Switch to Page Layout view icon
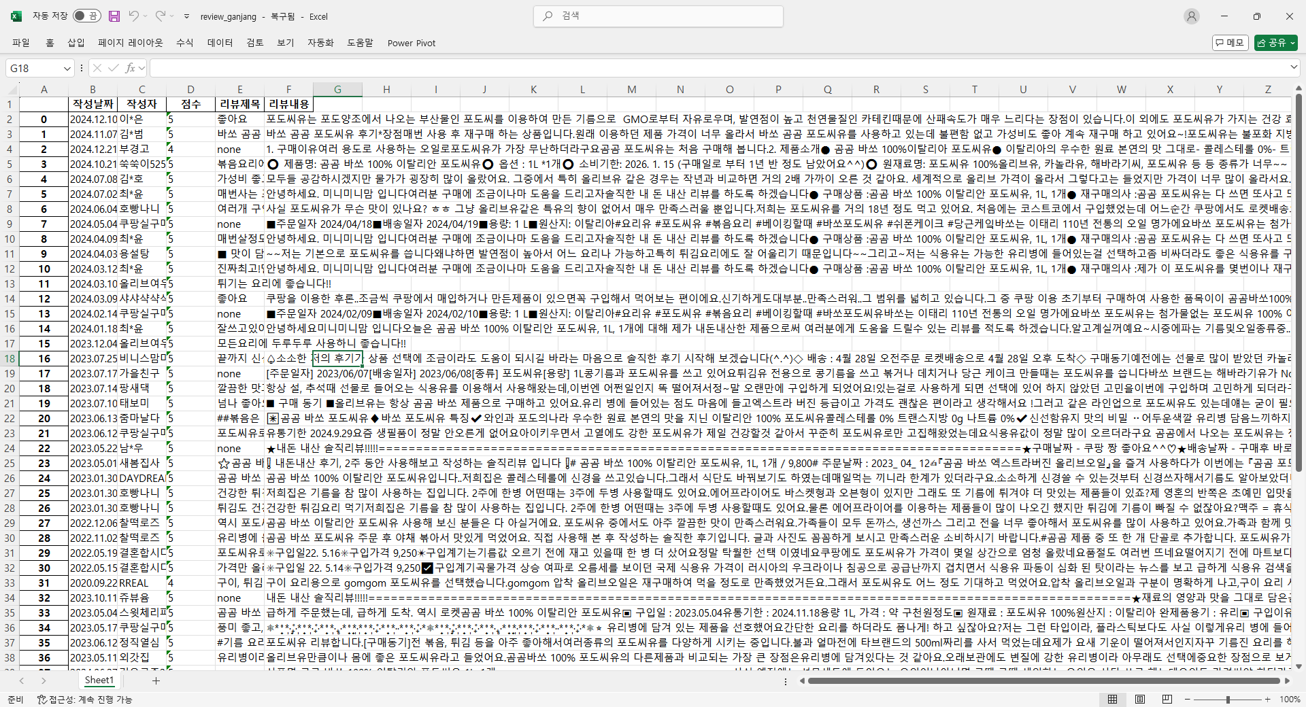The height and width of the screenshot is (707, 1306). tap(1140, 699)
